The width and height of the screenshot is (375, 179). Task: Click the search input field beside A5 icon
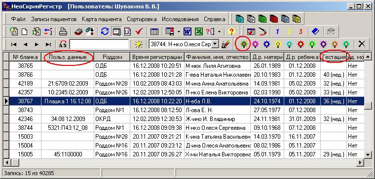99,44
